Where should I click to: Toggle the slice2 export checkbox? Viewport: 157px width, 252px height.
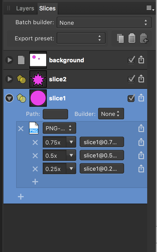pyautogui.click(x=131, y=79)
